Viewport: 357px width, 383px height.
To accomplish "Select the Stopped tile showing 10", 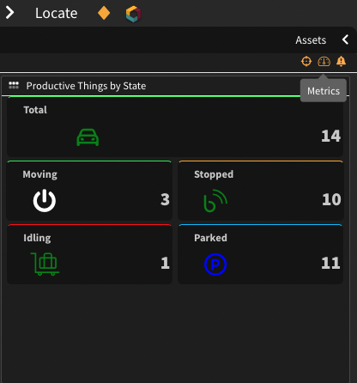I will 261,191.
